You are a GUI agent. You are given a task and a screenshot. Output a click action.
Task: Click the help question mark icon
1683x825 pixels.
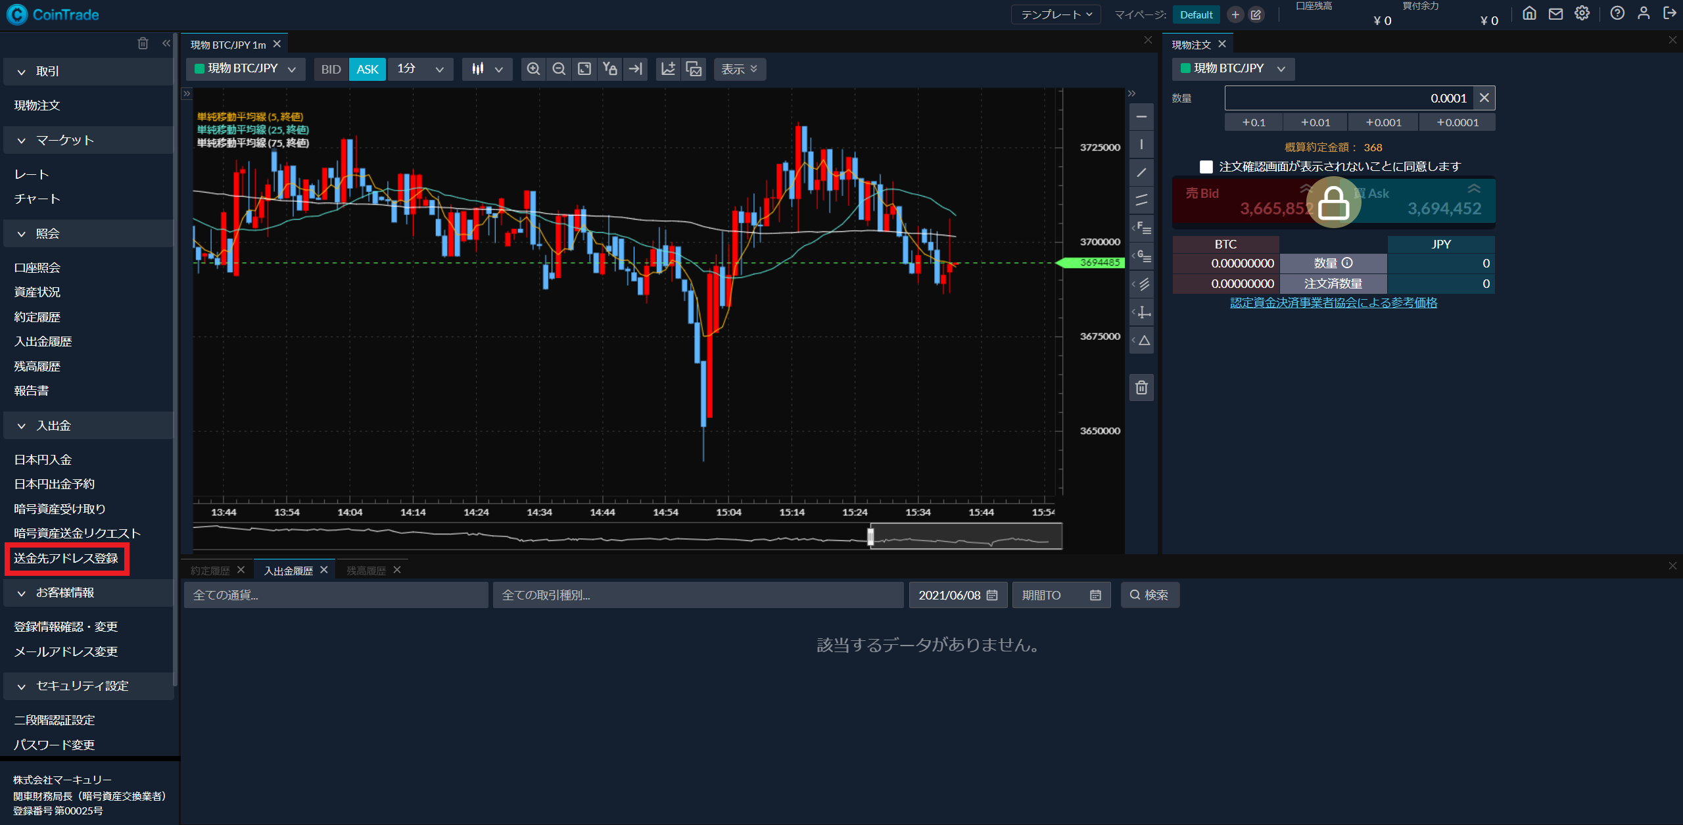point(1617,14)
